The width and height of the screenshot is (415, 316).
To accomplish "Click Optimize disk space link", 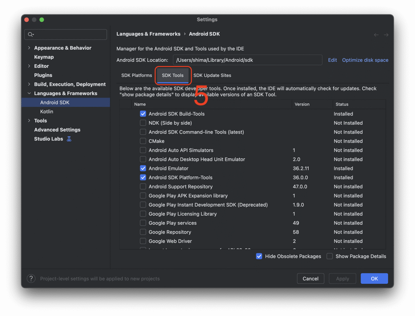I will (365, 60).
